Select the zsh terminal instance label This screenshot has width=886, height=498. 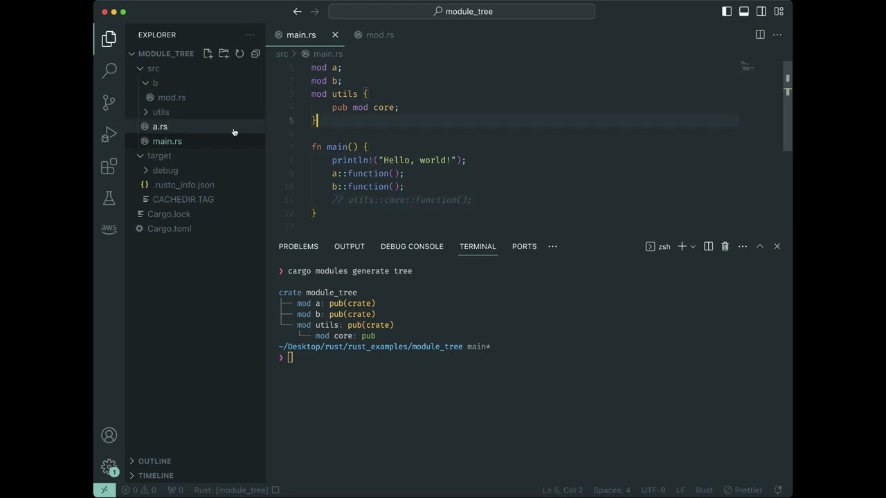pos(658,246)
